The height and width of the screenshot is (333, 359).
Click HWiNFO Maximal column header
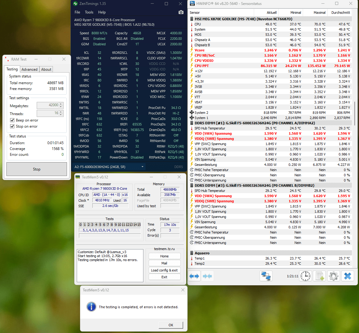coord(315,13)
